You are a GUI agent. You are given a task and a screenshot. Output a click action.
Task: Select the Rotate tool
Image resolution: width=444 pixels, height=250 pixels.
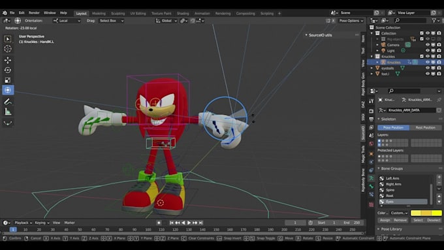click(8, 70)
